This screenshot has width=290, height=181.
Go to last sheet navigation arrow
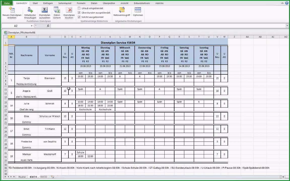tap(14, 177)
